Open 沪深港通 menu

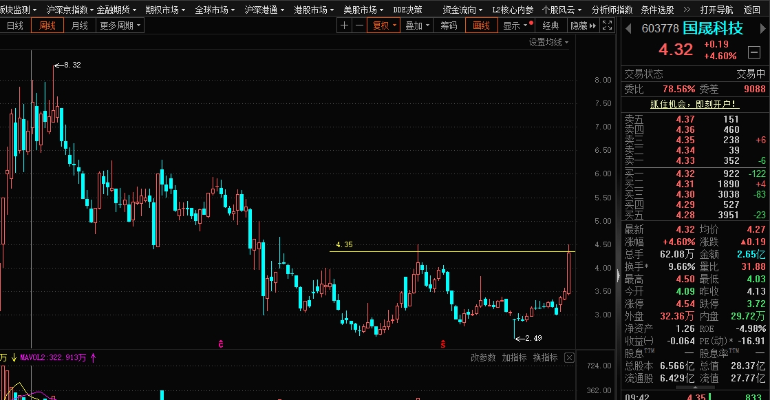coord(264,10)
